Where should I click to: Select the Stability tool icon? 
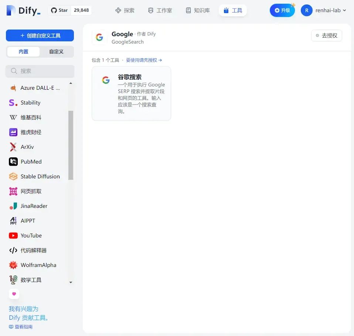(x=13, y=103)
